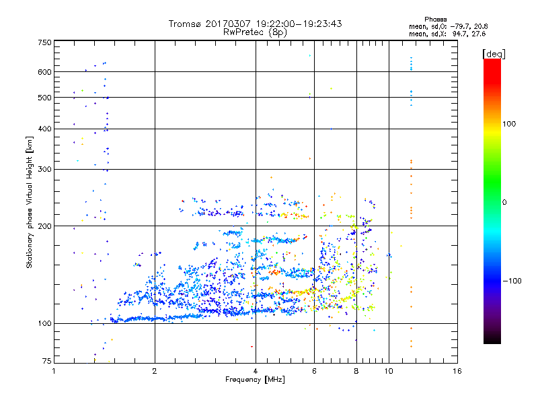Click x-axis tick label '4'
538x404 pixels.
coord(256,371)
